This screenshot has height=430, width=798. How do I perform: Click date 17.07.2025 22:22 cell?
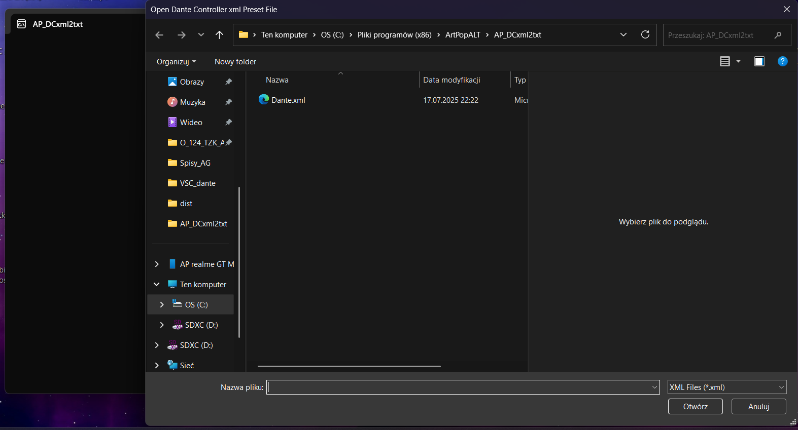tap(450, 100)
